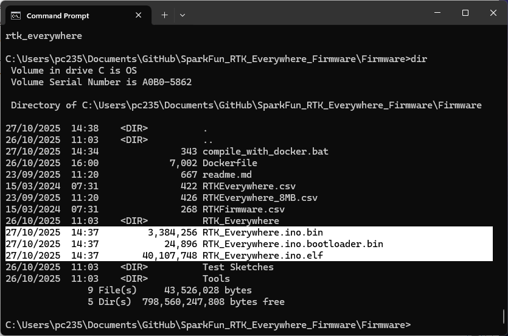Viewport: 508px width, 336px height.
Task: Click the 24,896 file size
Action: click(181, 244)
